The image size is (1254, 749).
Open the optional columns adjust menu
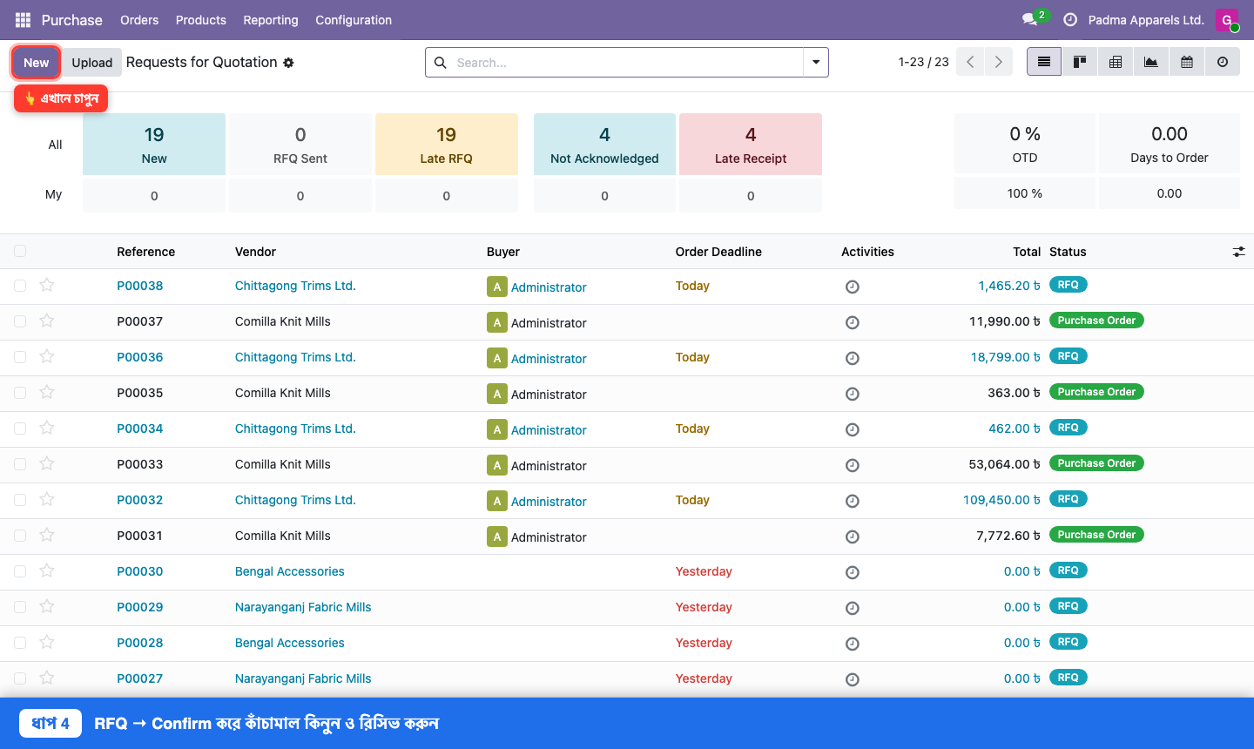click(1238, 252)
